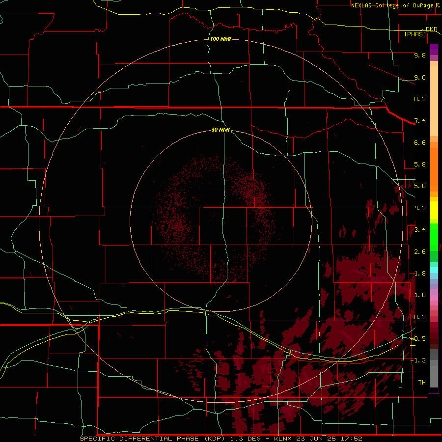
Task: Pick the pink color band near 1.0
Action: 434,298
